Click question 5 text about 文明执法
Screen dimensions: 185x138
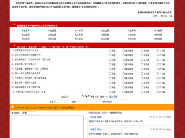tap(31, 69)
